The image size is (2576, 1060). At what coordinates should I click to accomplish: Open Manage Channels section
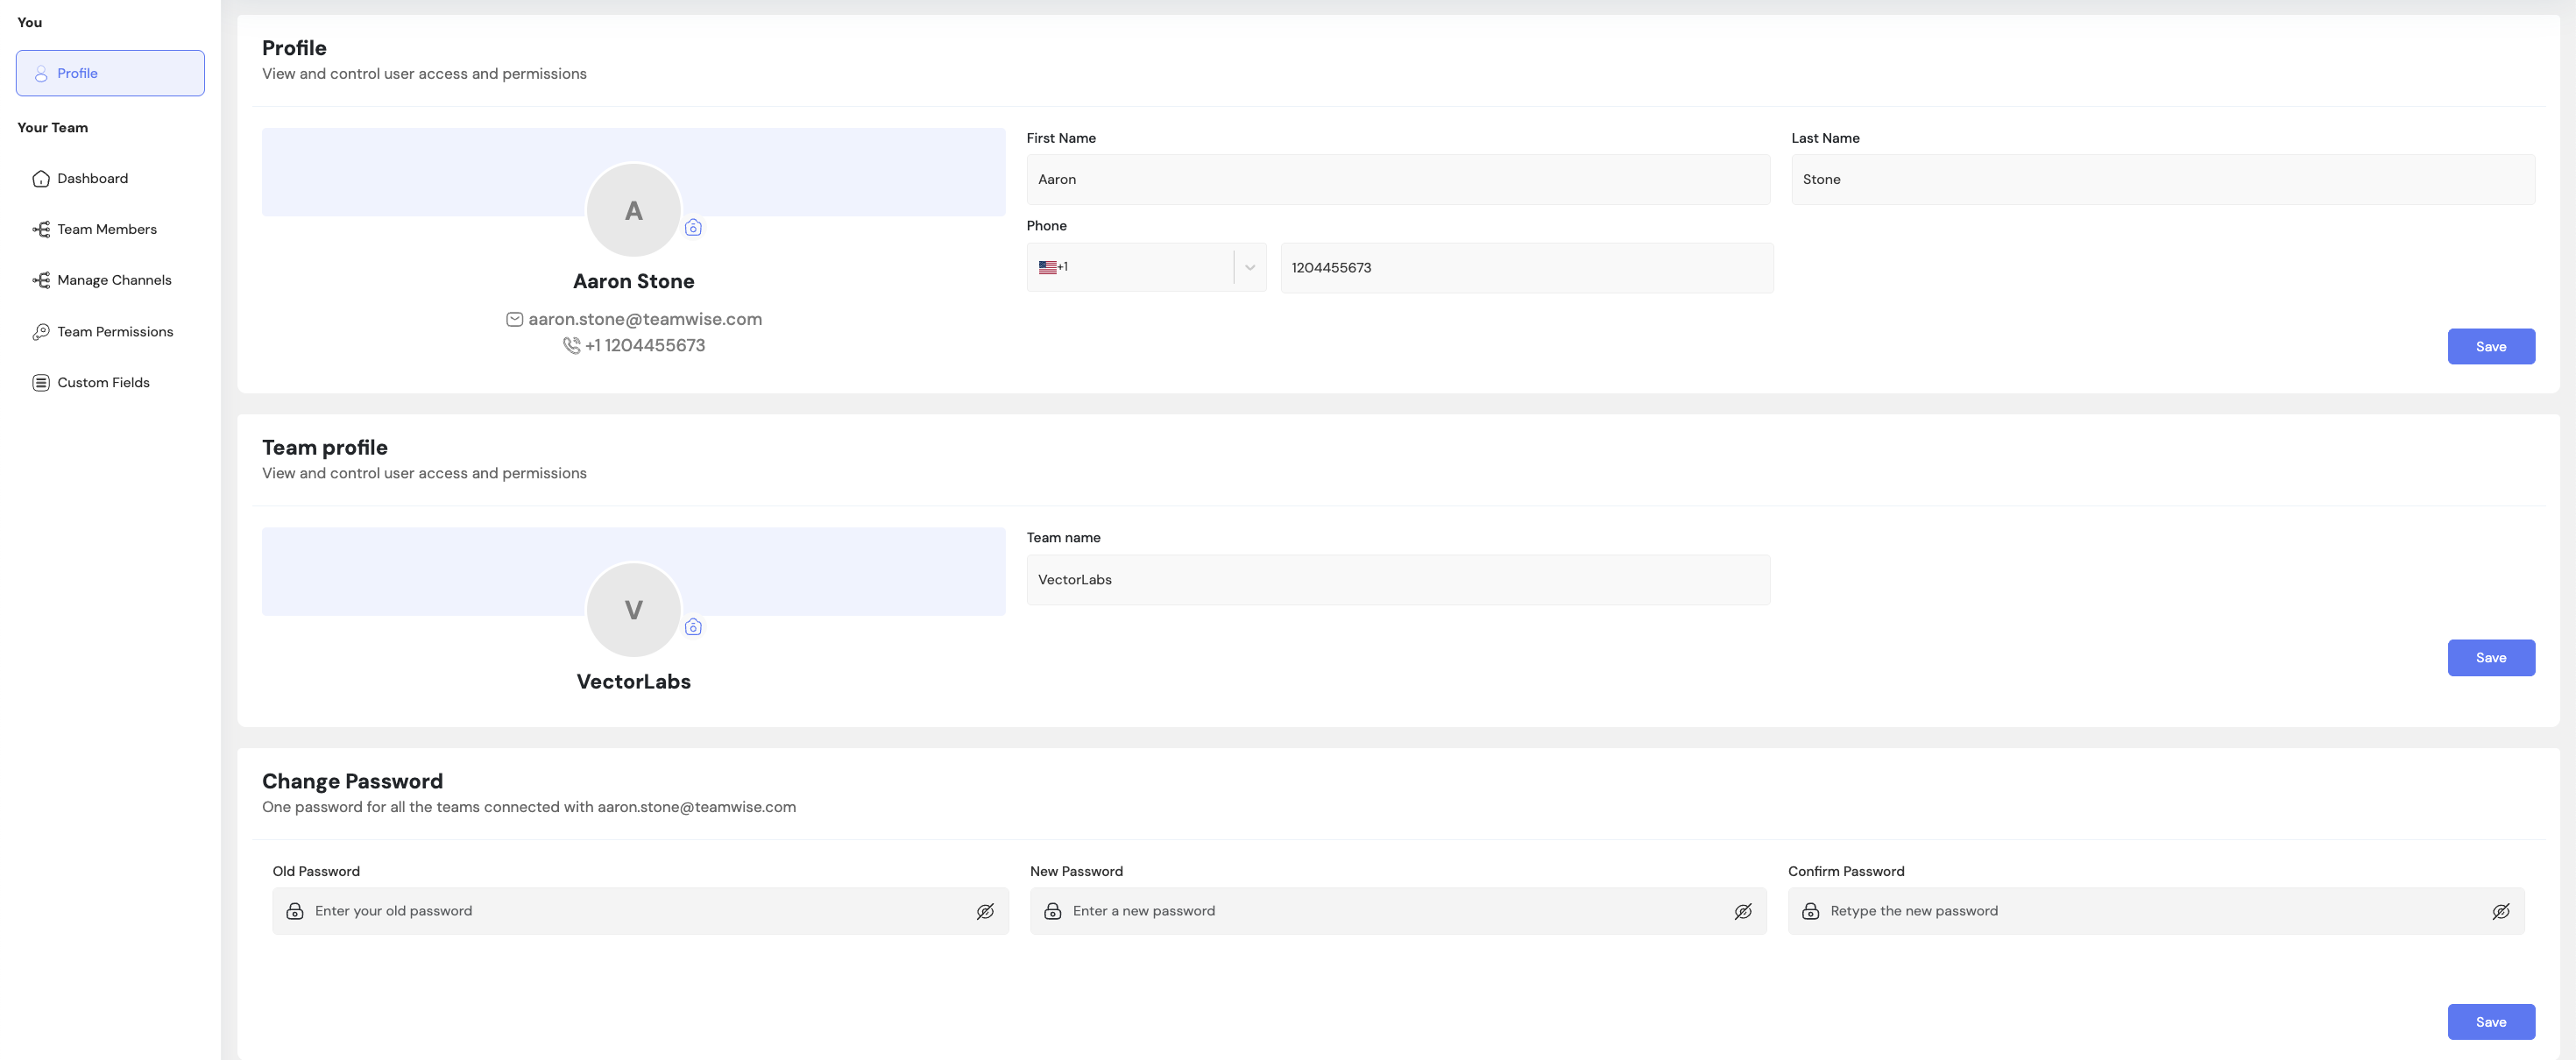click(114, 281)
